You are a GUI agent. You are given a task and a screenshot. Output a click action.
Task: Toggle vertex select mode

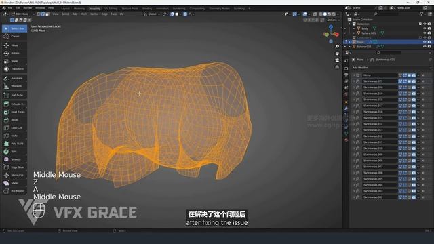click(x=39, y=14)
